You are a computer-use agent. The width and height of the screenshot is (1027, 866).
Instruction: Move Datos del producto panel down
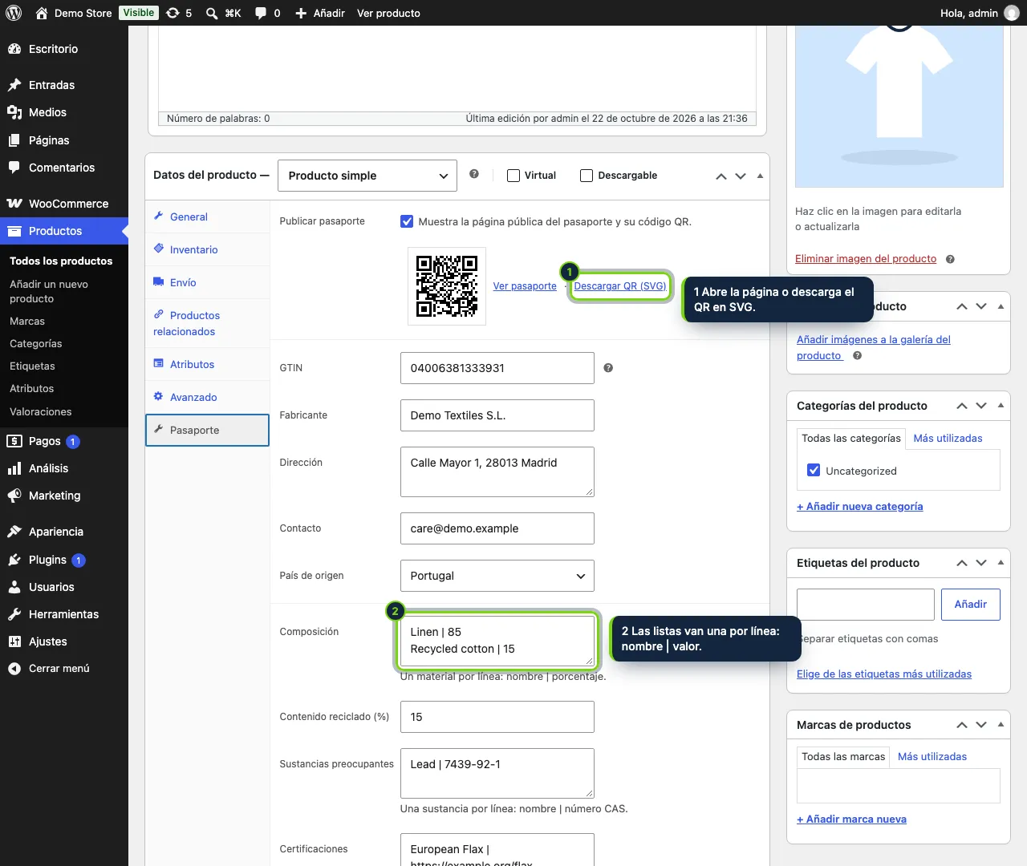point(741,176)
